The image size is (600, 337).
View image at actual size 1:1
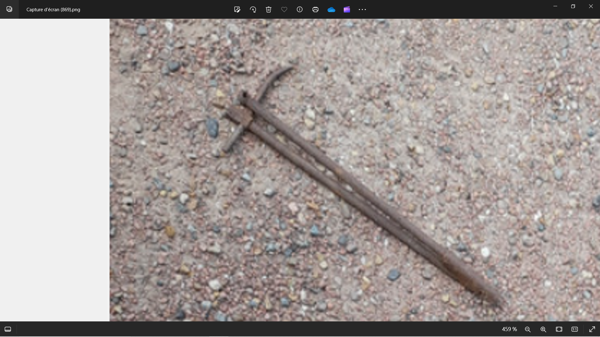(575, 329)
